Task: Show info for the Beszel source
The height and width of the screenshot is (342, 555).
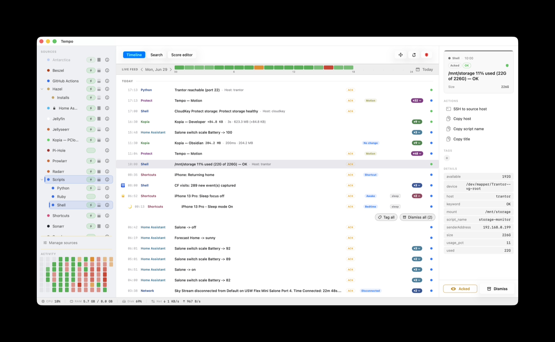Action: tap(107, 70)
